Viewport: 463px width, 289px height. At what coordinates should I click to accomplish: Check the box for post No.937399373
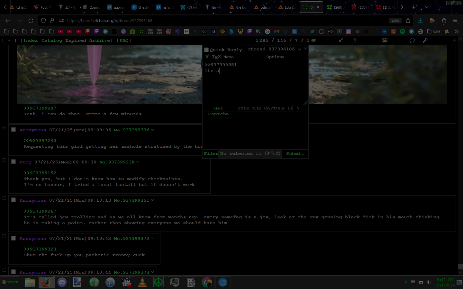pyautogui.click(x=14, y=272)
